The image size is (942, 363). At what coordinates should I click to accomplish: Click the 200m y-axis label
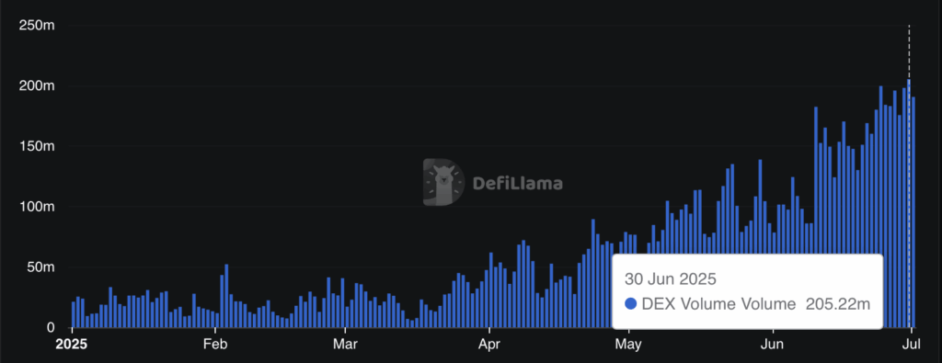[x=38, y=85]
